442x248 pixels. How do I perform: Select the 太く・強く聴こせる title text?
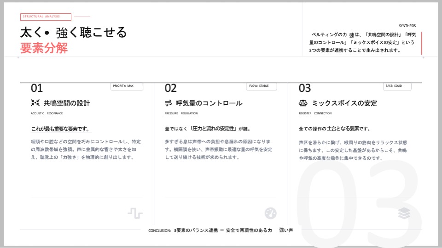tap(73, 33)
